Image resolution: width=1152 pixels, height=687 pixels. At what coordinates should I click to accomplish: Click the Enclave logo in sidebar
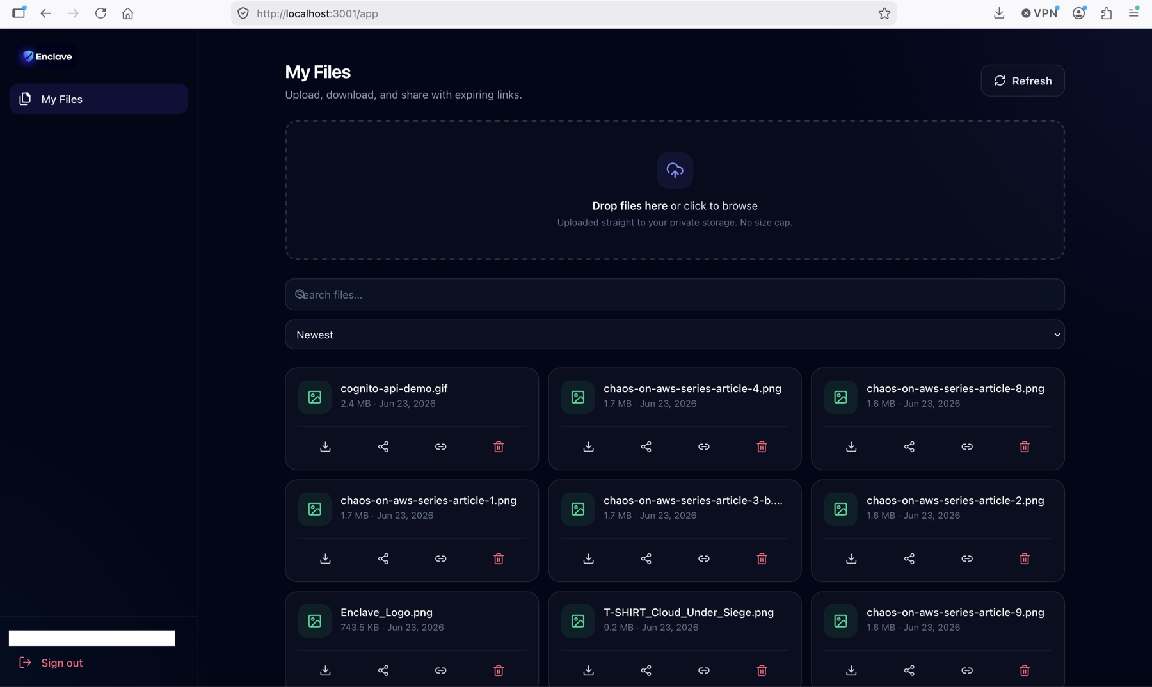tap(47, 56)
